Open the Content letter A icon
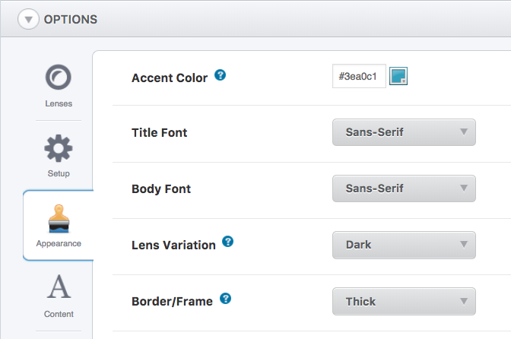This screenshot has height=339, width=511. pos(59,288)
